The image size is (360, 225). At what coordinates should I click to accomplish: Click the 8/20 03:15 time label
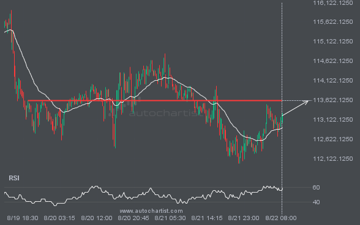[59, 218]
